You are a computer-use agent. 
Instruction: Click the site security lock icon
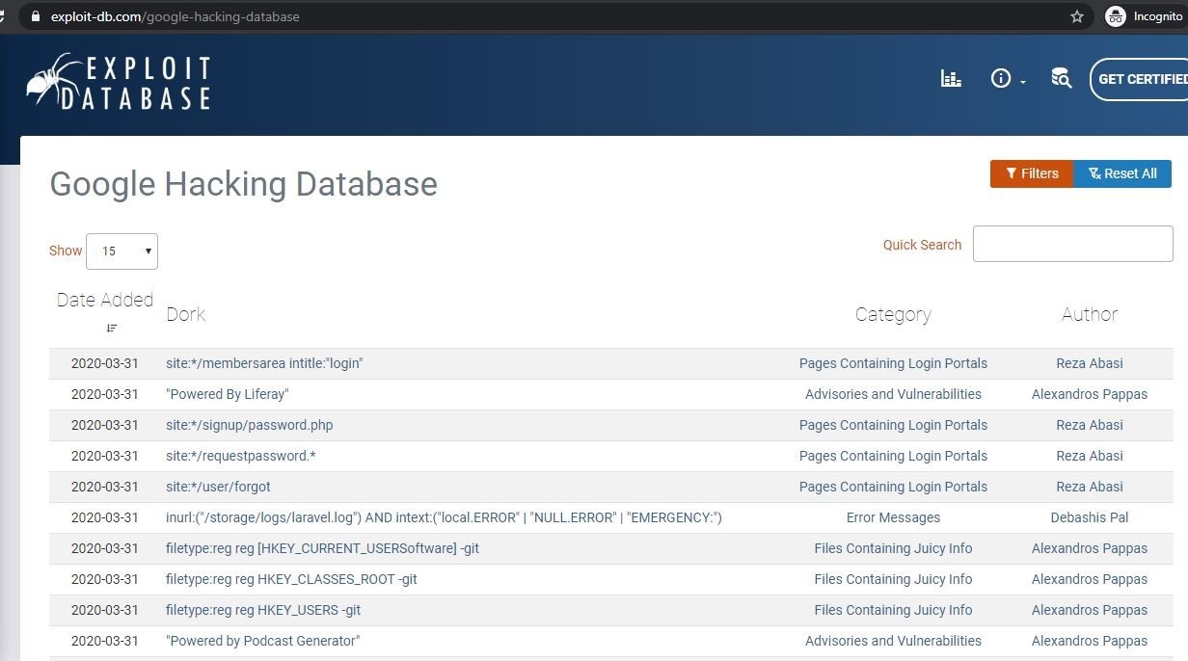tap(34, 16)
